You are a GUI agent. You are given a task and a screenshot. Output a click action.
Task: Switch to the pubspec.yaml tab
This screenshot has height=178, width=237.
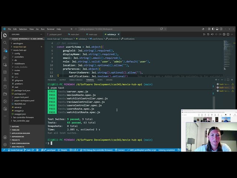[x=55, y=34]
